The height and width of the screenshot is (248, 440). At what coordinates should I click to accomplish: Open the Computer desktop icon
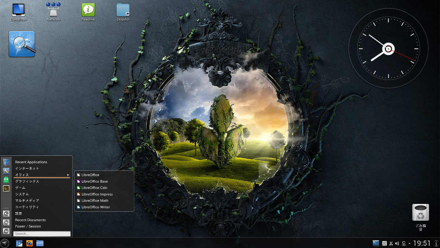click(18, 12)
